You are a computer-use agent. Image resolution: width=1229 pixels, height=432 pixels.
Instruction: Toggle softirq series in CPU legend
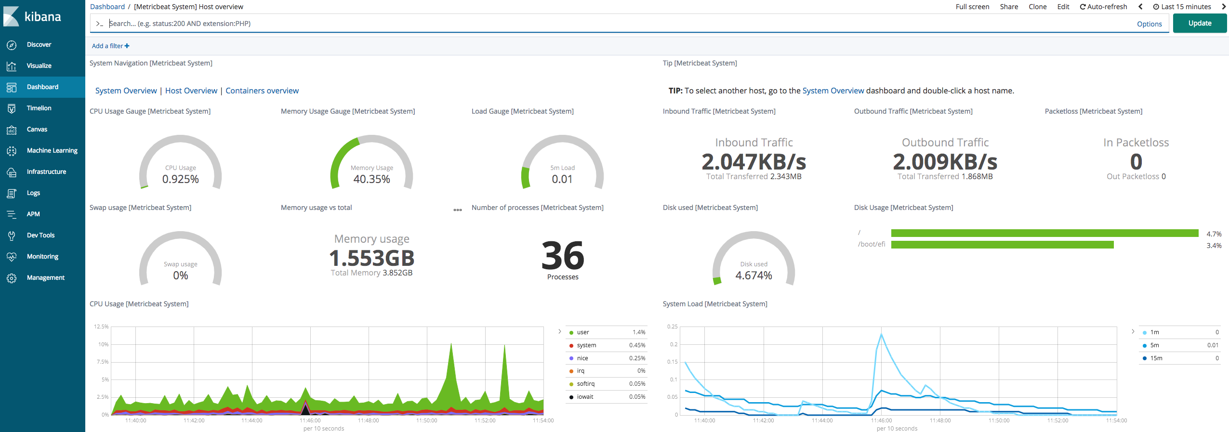(x=607, y=384)
